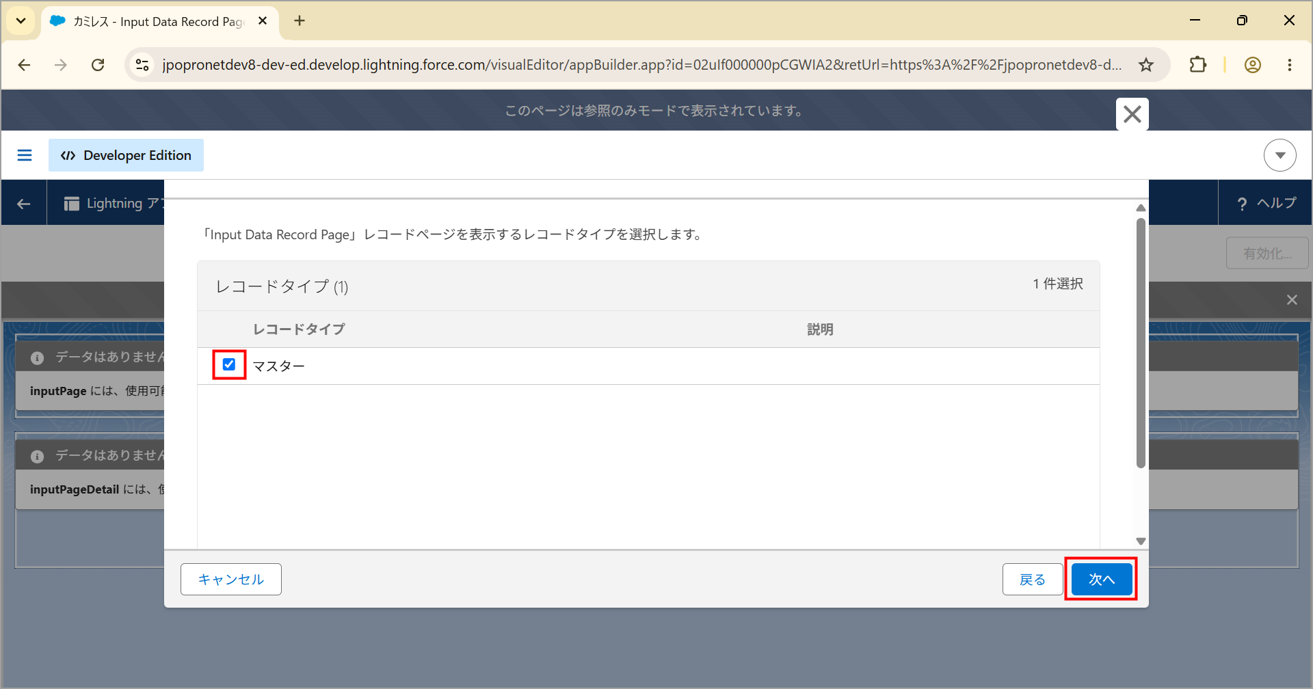Click the info icon beside inputPageDetail
The image size is (1313, 689).
point(38,457)
